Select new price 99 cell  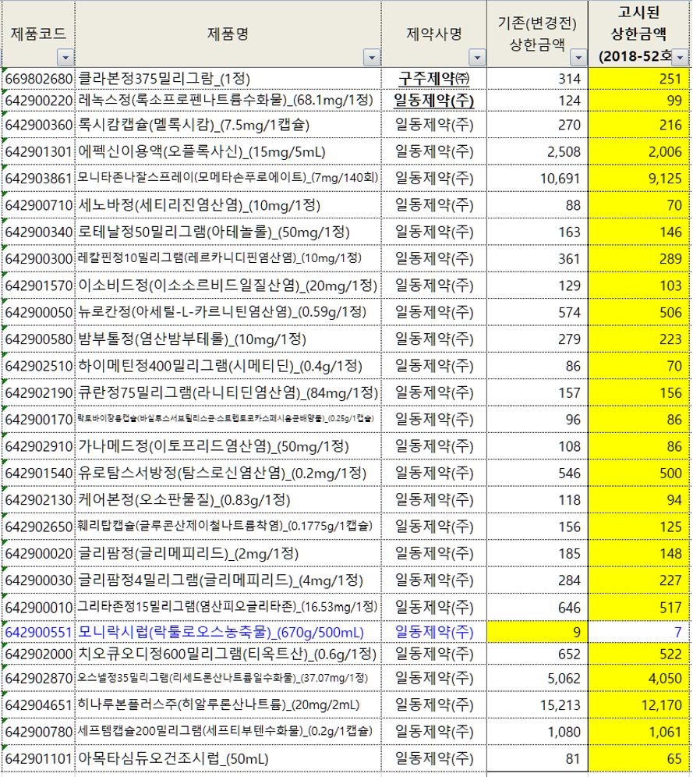pyautogui.click(x=639, y=101)
